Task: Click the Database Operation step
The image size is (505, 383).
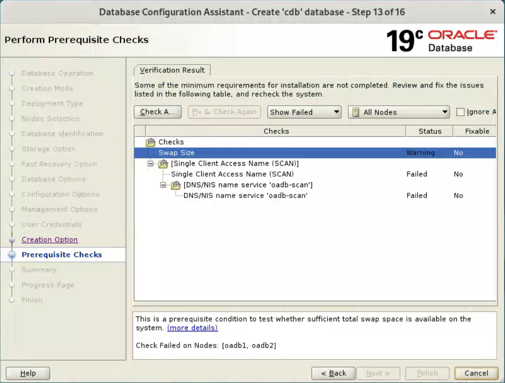Action: point(57,73)
